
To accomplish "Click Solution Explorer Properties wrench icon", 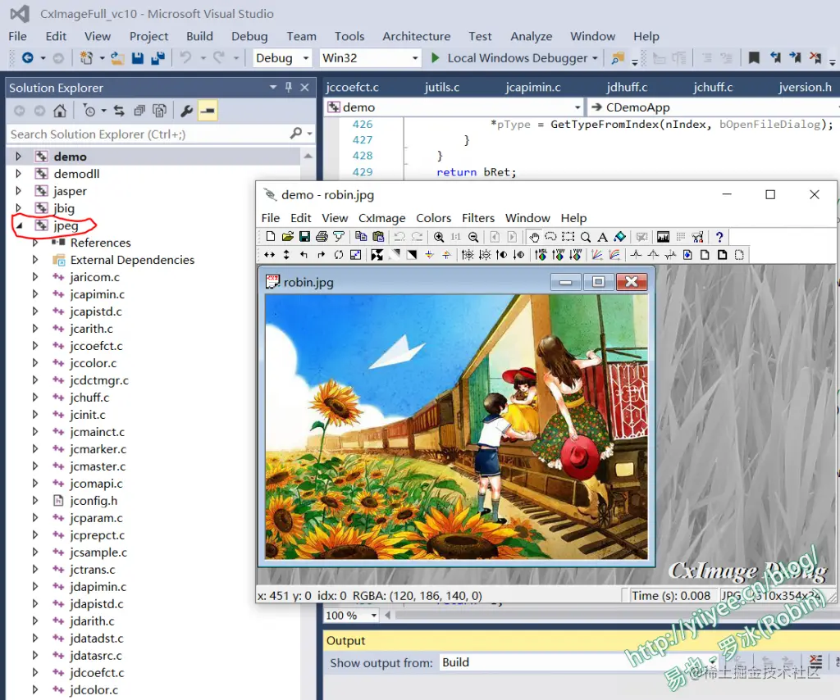I will [186, 111].
